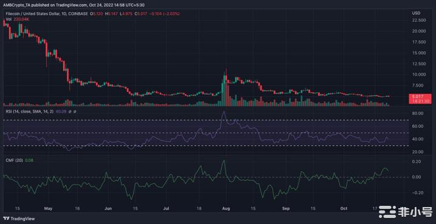Select the Filecoin / United States Dollar title
Screen dimensions: 436x224
[x=33, y=13]
